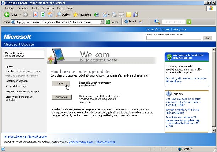Screen dimensions: 217x152
Task: Open the Beeld menu
Action: pos(35,8)
